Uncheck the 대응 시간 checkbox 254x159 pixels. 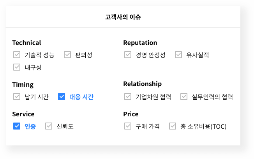click(61, 97)
